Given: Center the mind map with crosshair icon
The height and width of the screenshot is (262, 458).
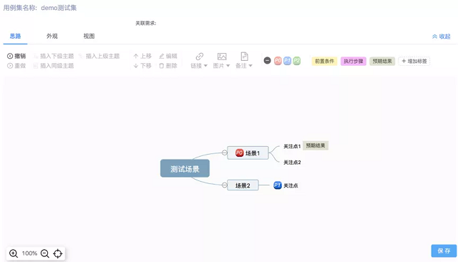Looking at the screenshot, I should tap(58, 253).
